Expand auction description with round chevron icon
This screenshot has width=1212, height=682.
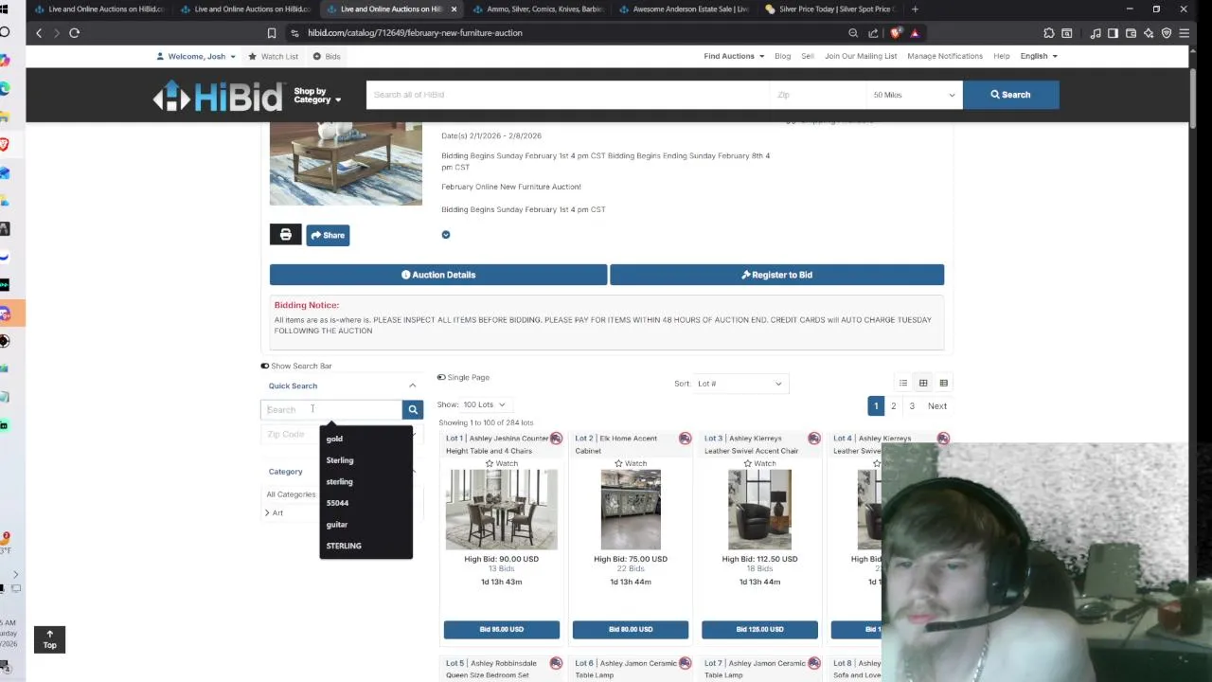tap(445, 235)
